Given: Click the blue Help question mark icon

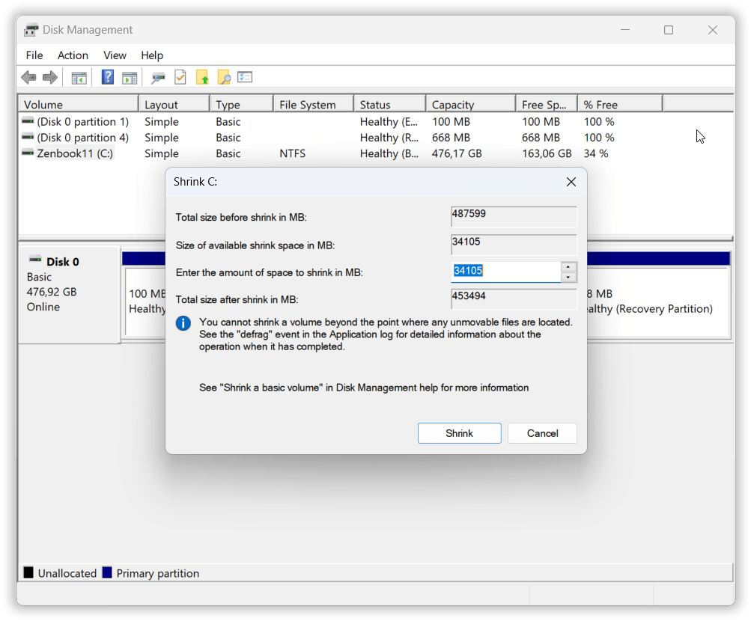Looking at the screenshot, I should (108, 77).
